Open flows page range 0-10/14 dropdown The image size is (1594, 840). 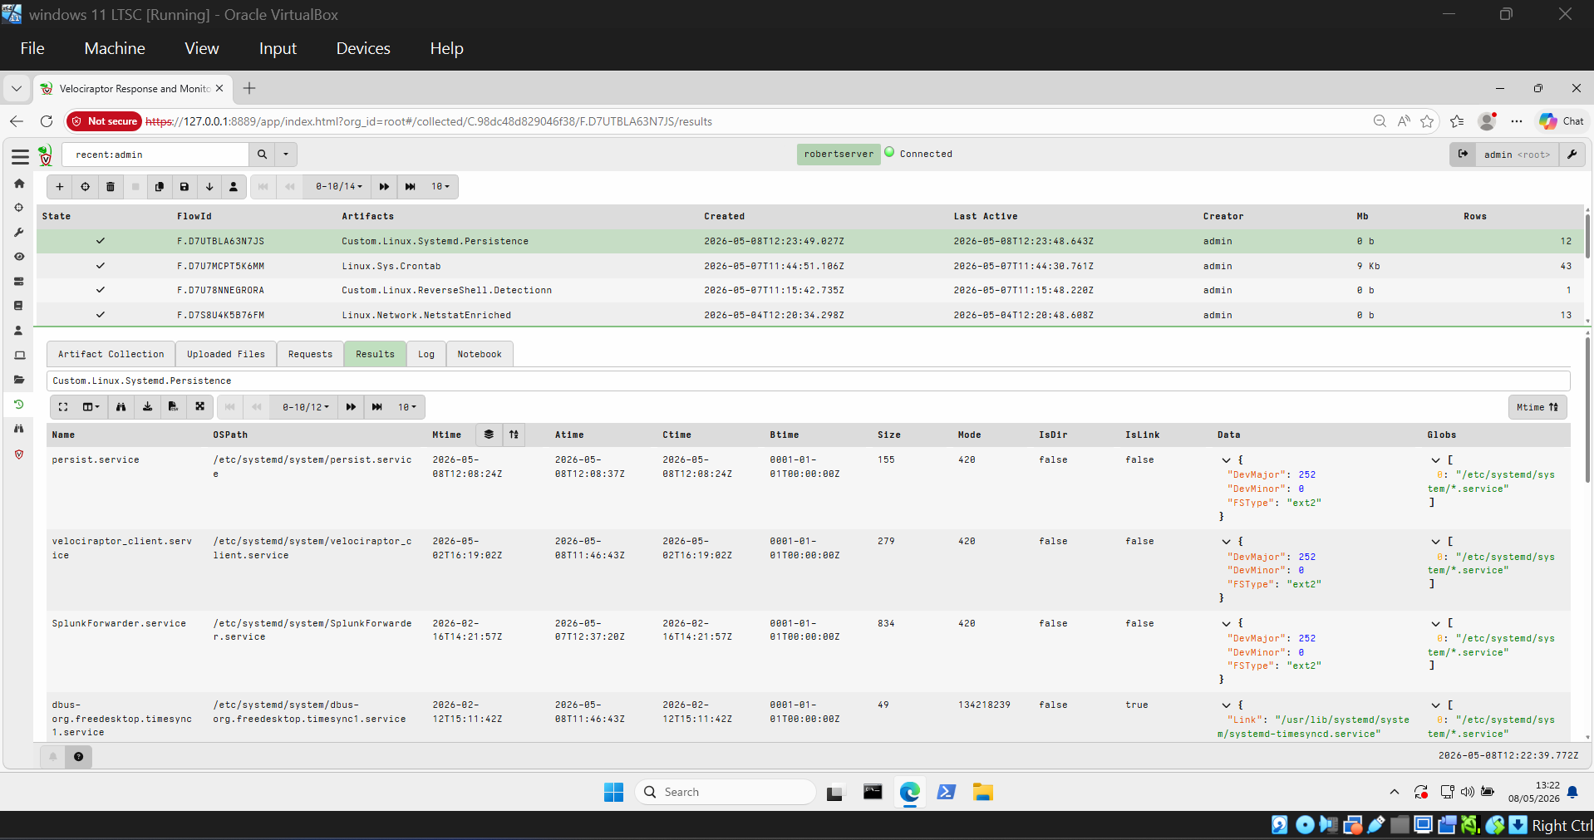(339, 187)
